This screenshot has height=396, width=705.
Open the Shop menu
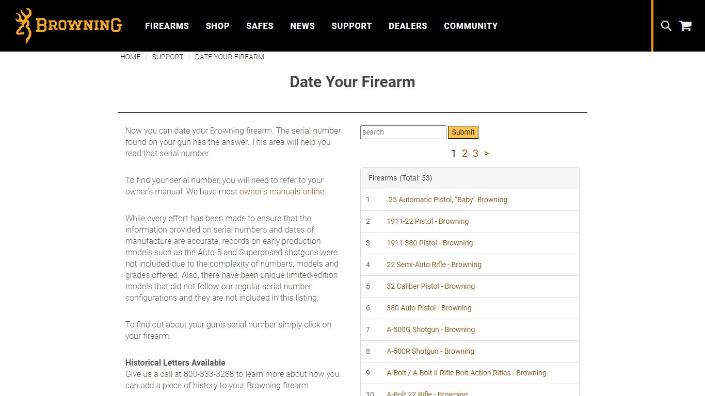[x=217, y=26]
